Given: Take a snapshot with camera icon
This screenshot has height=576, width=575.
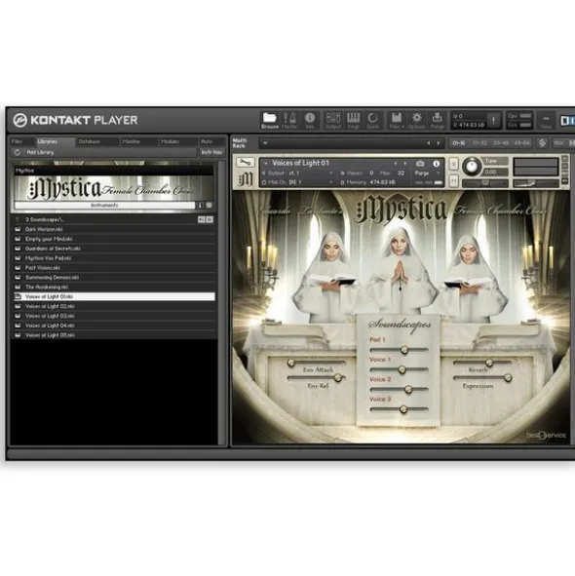Looking at the screenshot, I should click(420, 164).
